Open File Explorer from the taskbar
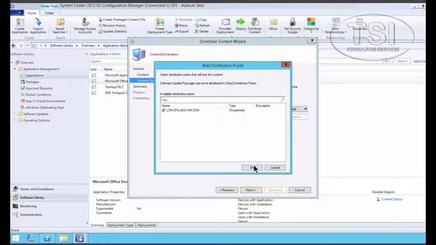The width and height of the screenshot is (436, 245). (63, 238)
